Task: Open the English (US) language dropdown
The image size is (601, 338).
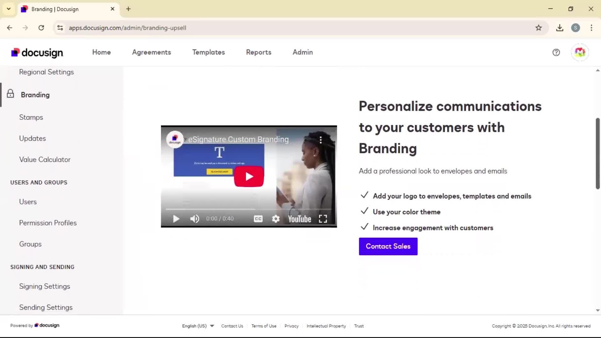Action: pos(198,326)
